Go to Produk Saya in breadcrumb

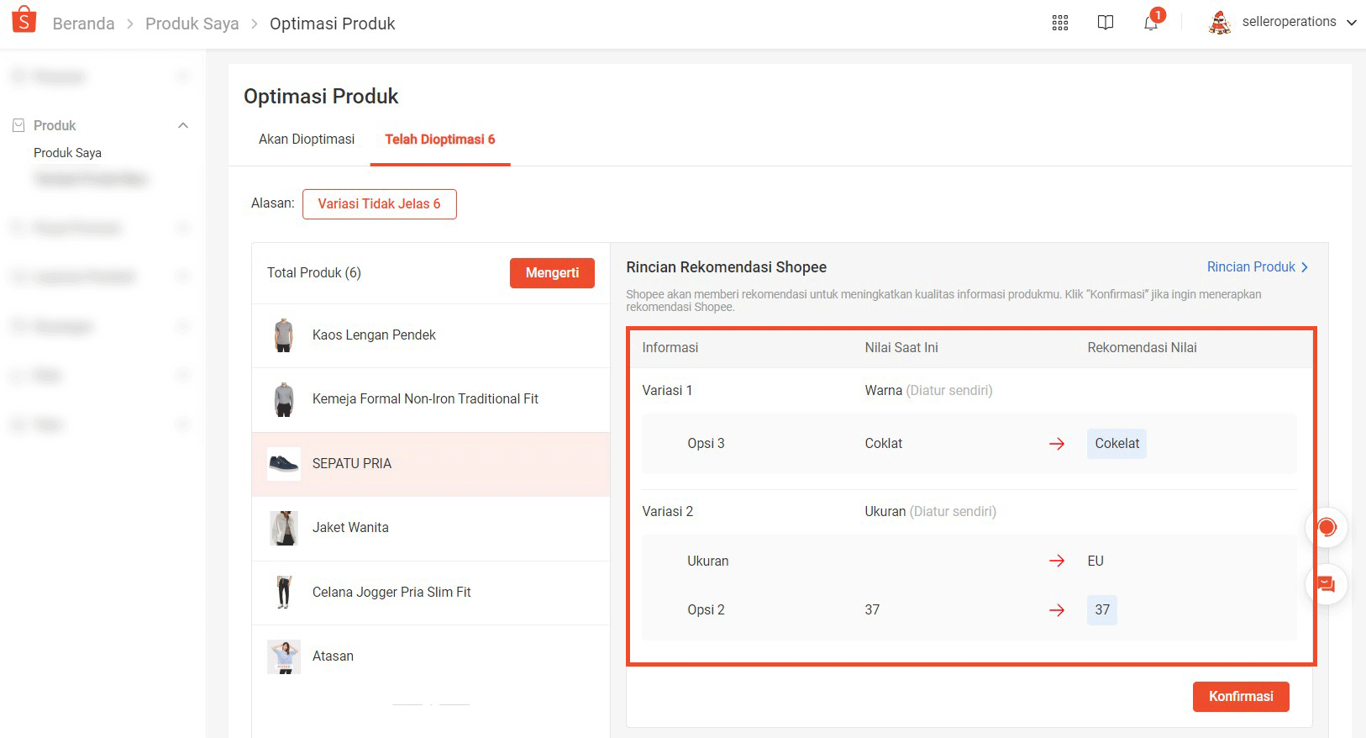click(192, 24)
